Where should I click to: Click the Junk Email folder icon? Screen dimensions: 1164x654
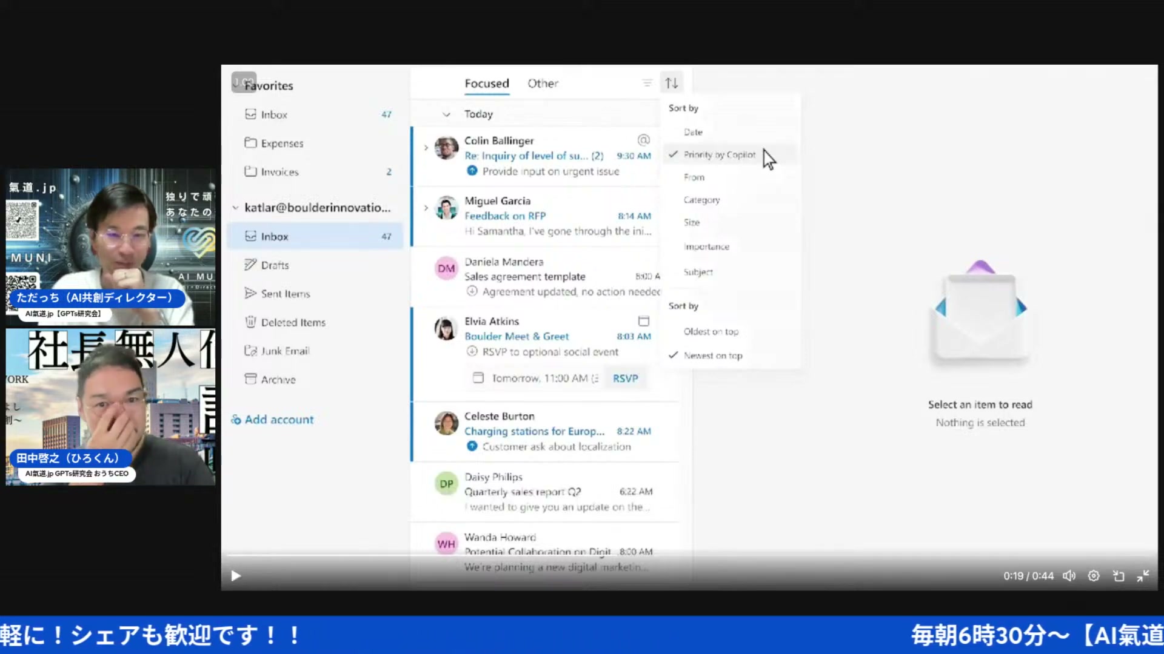click(250, 351)
